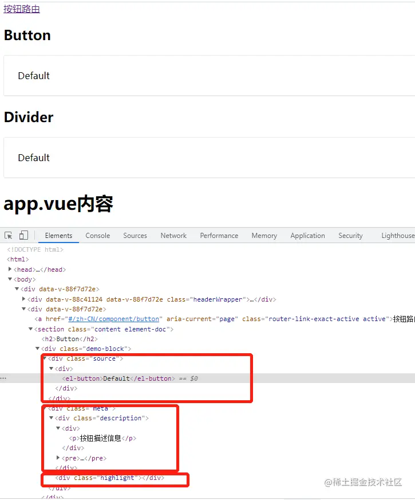Click Default text in Divider demo block
This screenshot has width=415, height=500.
pyautogui.click(x=34, y=158)
